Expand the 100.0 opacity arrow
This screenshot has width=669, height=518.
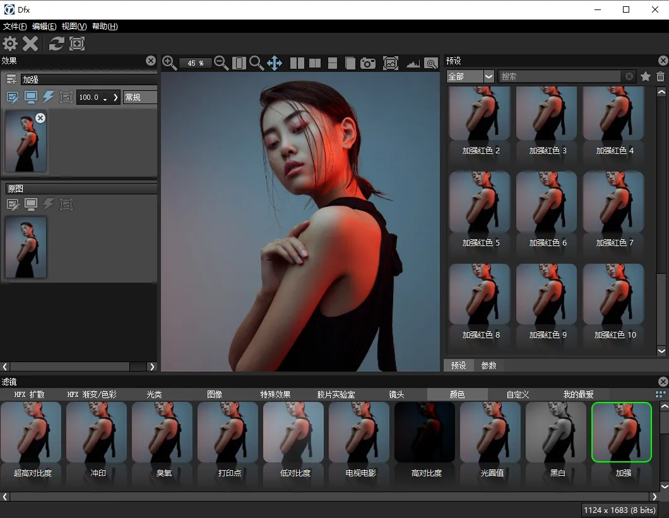[x=115, y=98]
